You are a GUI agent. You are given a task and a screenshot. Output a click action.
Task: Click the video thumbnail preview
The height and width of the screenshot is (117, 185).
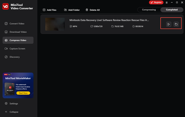(x=55, y=24)
